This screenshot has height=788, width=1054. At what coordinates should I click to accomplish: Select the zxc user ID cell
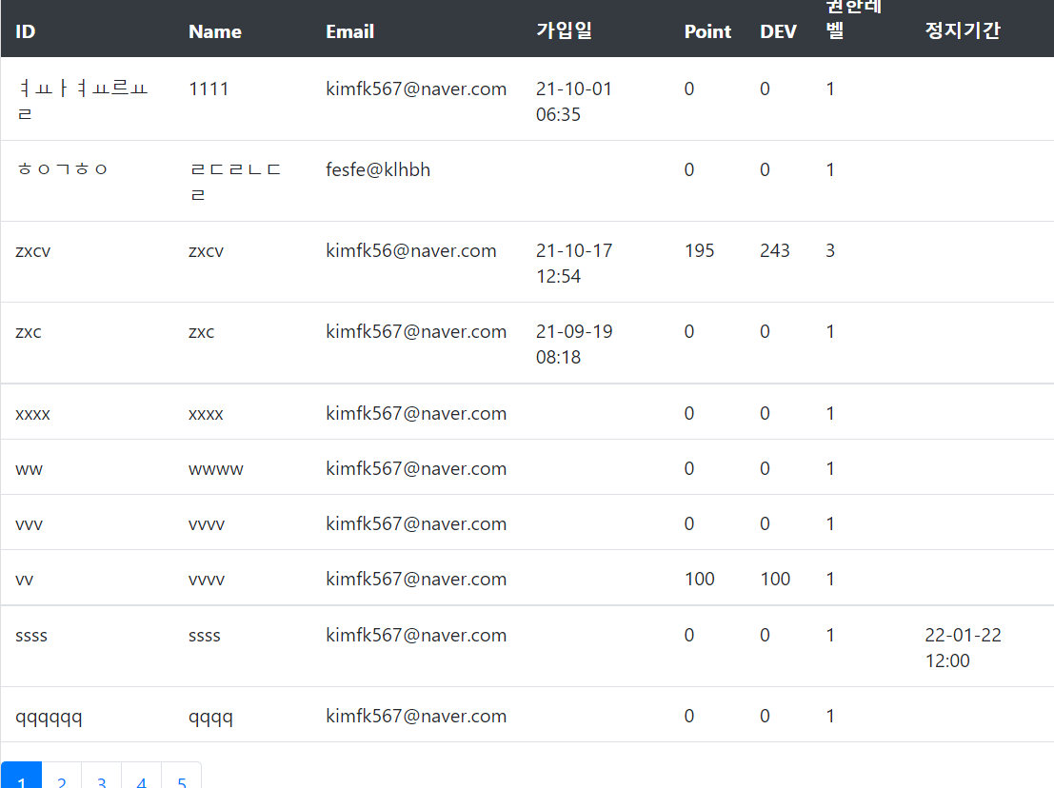pos(29,332)
